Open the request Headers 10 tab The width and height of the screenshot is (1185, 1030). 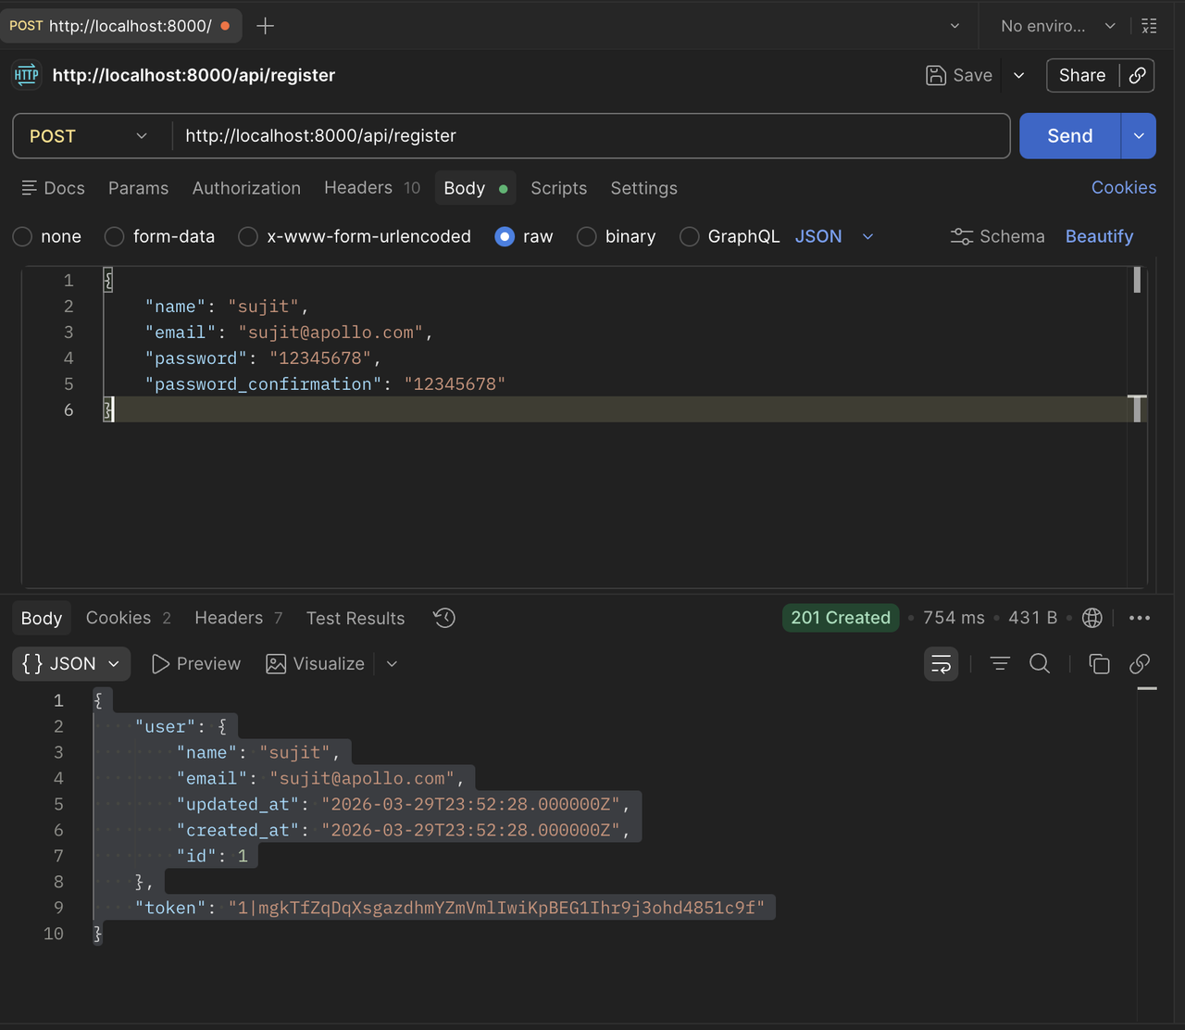[372, 188]
